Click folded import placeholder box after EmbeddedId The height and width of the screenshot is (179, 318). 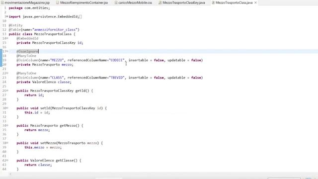click(80, 16)
